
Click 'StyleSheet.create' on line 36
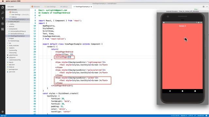[67, 94]
